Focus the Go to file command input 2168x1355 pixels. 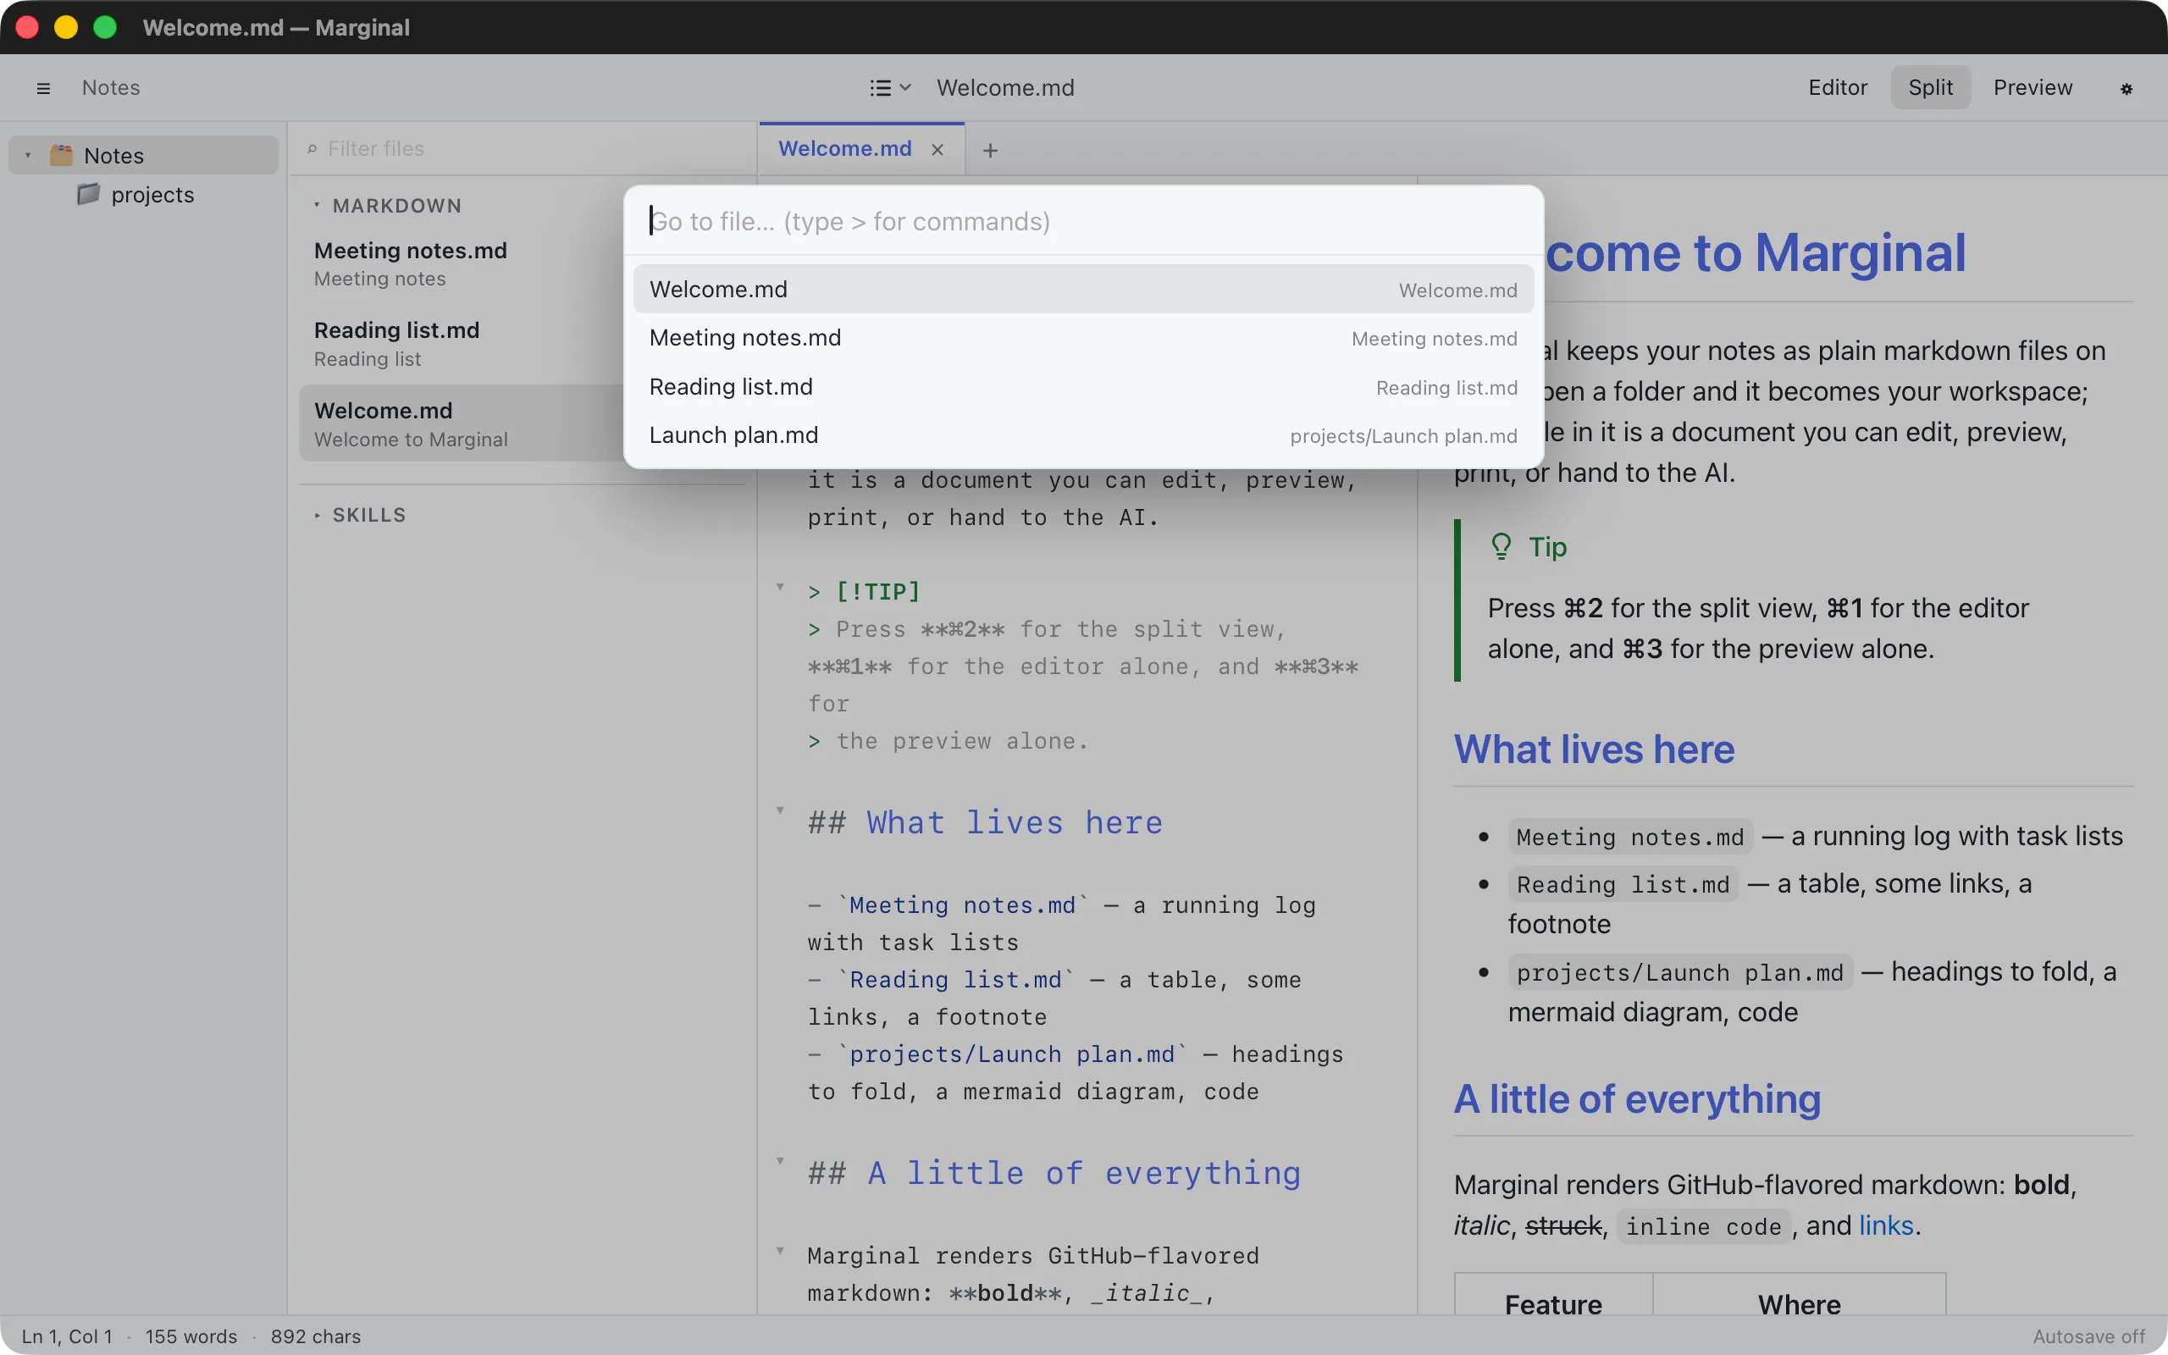(x=1083, y=221)
